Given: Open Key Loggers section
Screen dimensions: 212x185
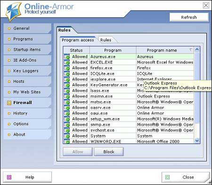Looking at the screenshot, I should pos(27,71).
